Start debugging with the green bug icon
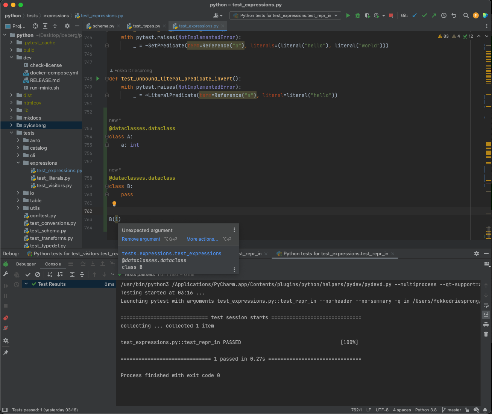Image resolution: width=492 pixels, height=414 pixels. tap(358, 15)
